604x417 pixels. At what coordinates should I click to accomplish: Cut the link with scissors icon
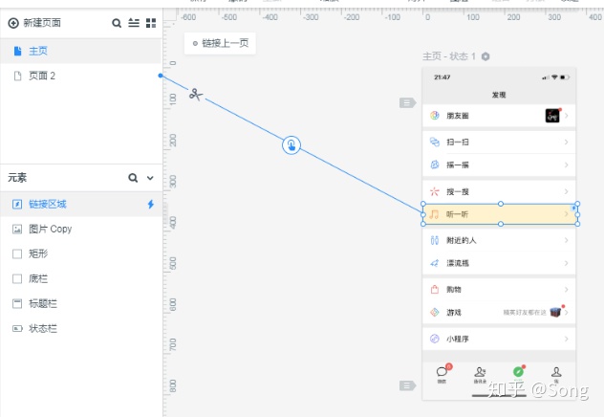(x=196, y=94)
